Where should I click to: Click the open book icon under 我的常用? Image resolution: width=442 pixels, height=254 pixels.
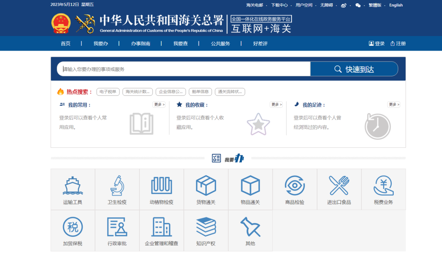142,124
